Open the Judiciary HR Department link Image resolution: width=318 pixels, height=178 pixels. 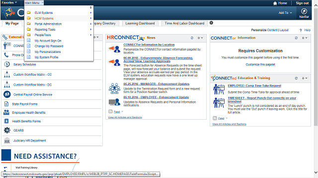coord(30,140)
